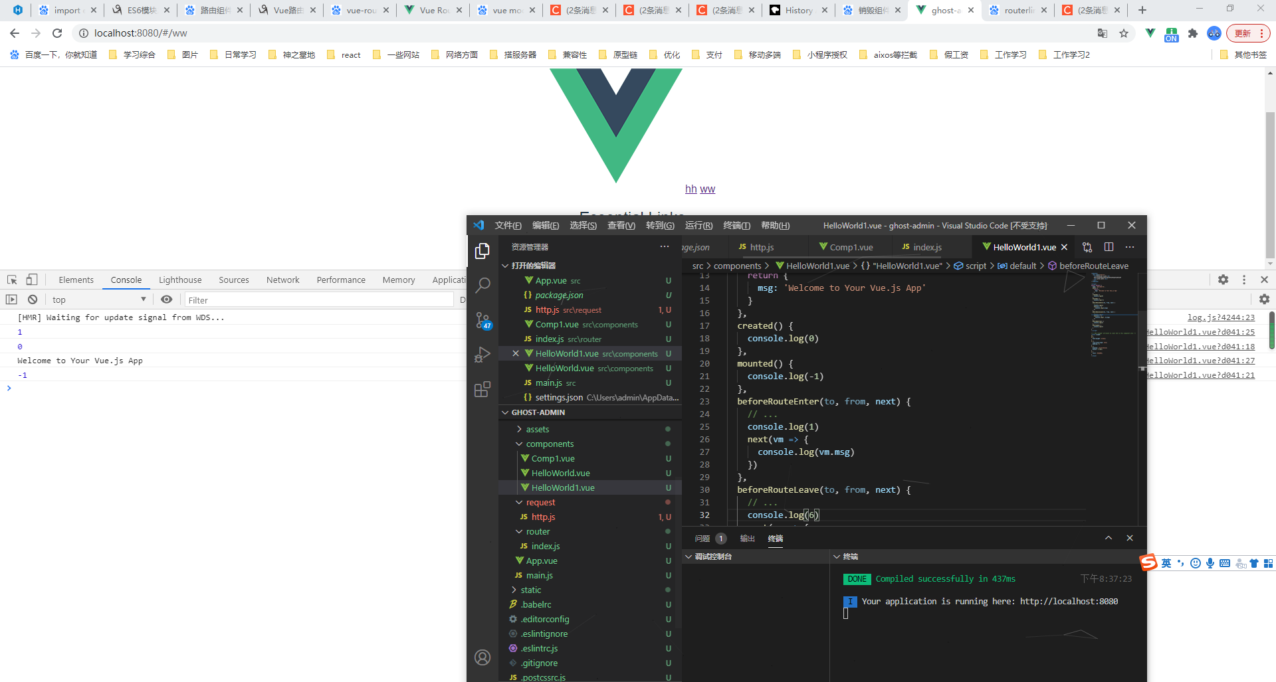Image resolution: width=1276 pixels, height=682 pixels.
Task: Toggle Sogou input English mode
Action: (x=1166, y=563)
